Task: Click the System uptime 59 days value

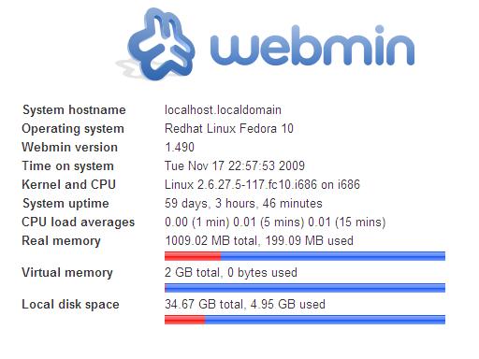Action: [x=243, y=204]
